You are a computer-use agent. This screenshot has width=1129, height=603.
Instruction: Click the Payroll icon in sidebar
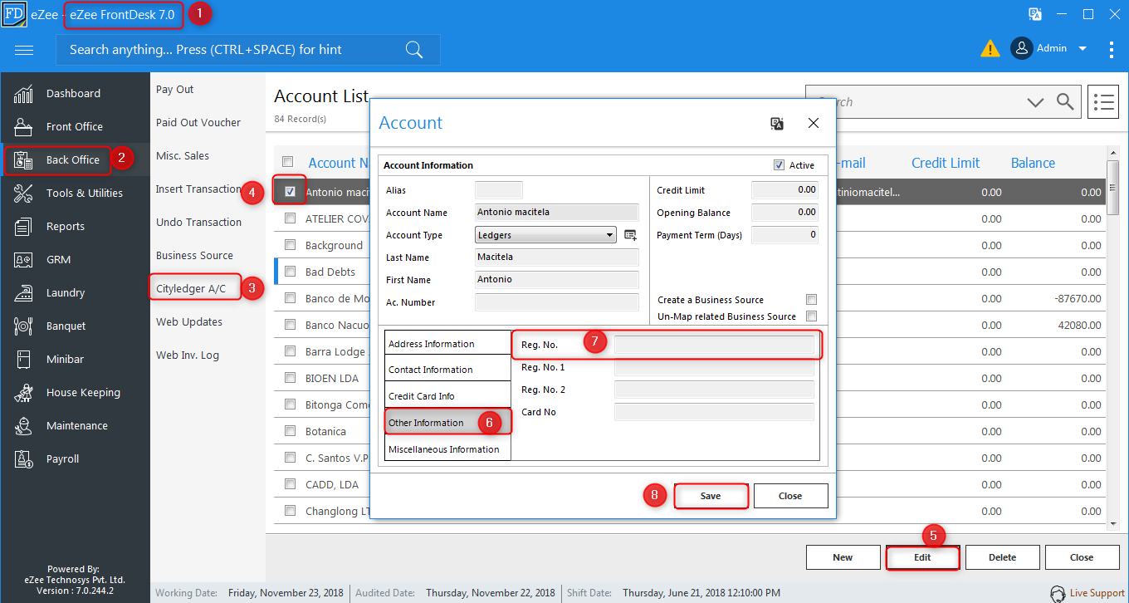click(23, 459)
